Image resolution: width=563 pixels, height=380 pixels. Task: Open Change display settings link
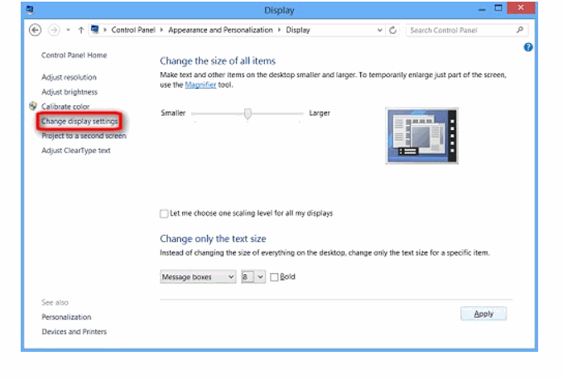(x=79, y=122)
